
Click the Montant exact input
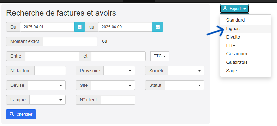tap(70, 41)
